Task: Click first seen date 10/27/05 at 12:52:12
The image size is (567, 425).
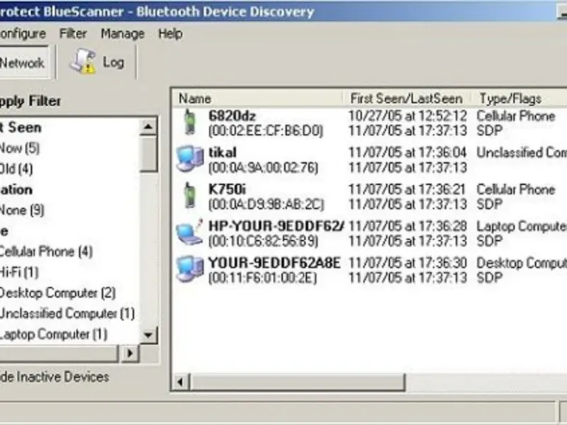Action: [x=408, y=116]
